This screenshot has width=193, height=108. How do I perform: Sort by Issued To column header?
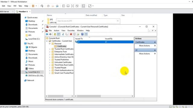(x=79, y=39)
